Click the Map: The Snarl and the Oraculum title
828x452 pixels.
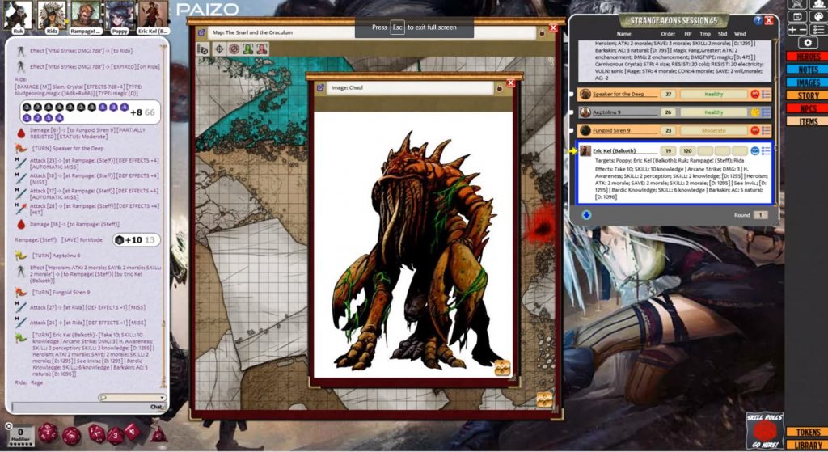(x=252, y=32)
